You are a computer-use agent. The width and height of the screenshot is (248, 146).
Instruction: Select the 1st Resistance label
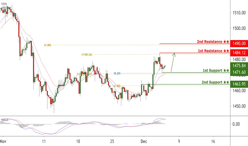pyautogui.click(x=213, y=51)
